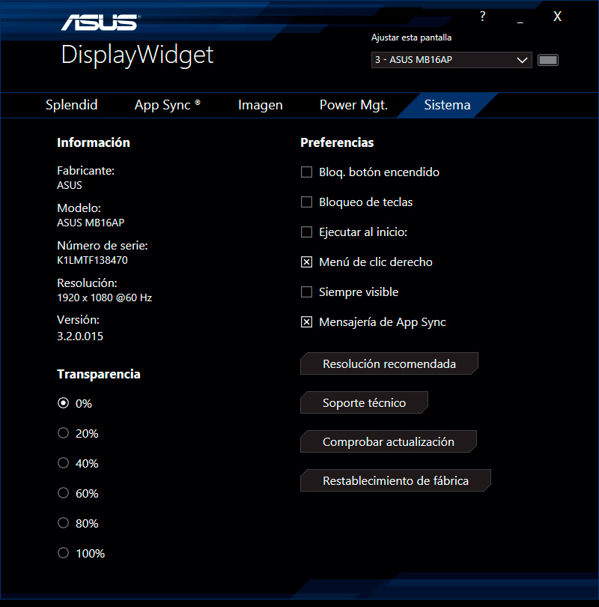Click Restablecimiento de fábrica button
Screen dimensions: 599x607
coord(395,481)
